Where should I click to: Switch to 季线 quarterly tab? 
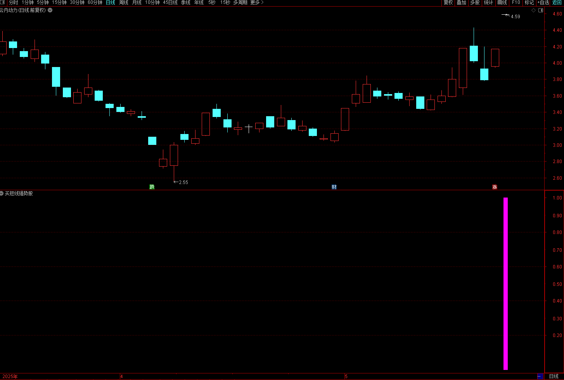pos(186,2)
